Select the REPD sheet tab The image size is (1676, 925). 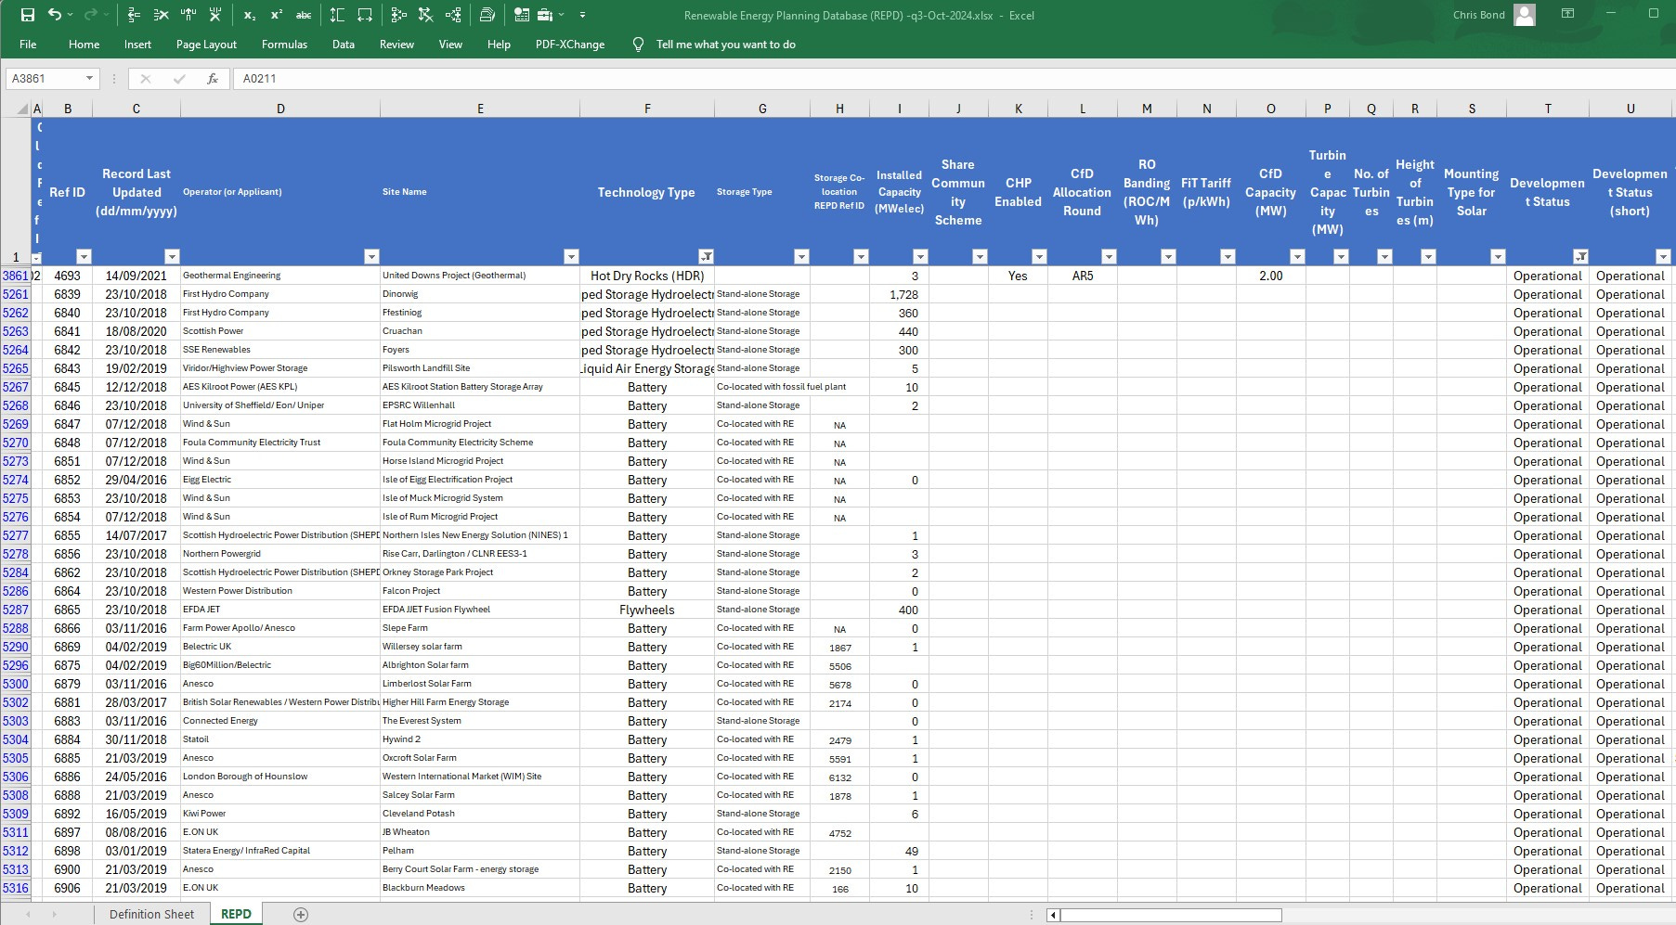236,914
